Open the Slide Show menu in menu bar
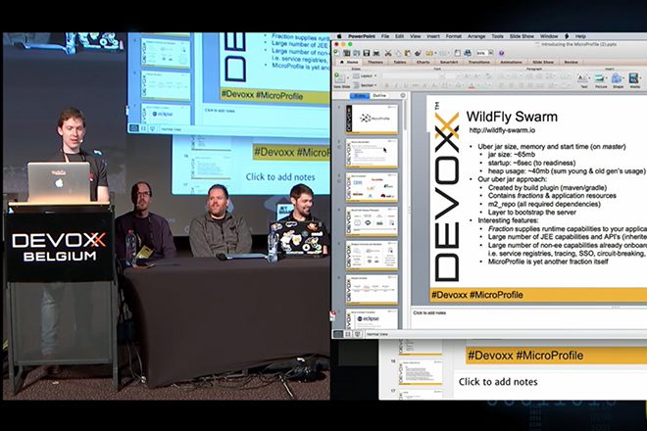The image size is (647, 431). (x=522, y=36)
